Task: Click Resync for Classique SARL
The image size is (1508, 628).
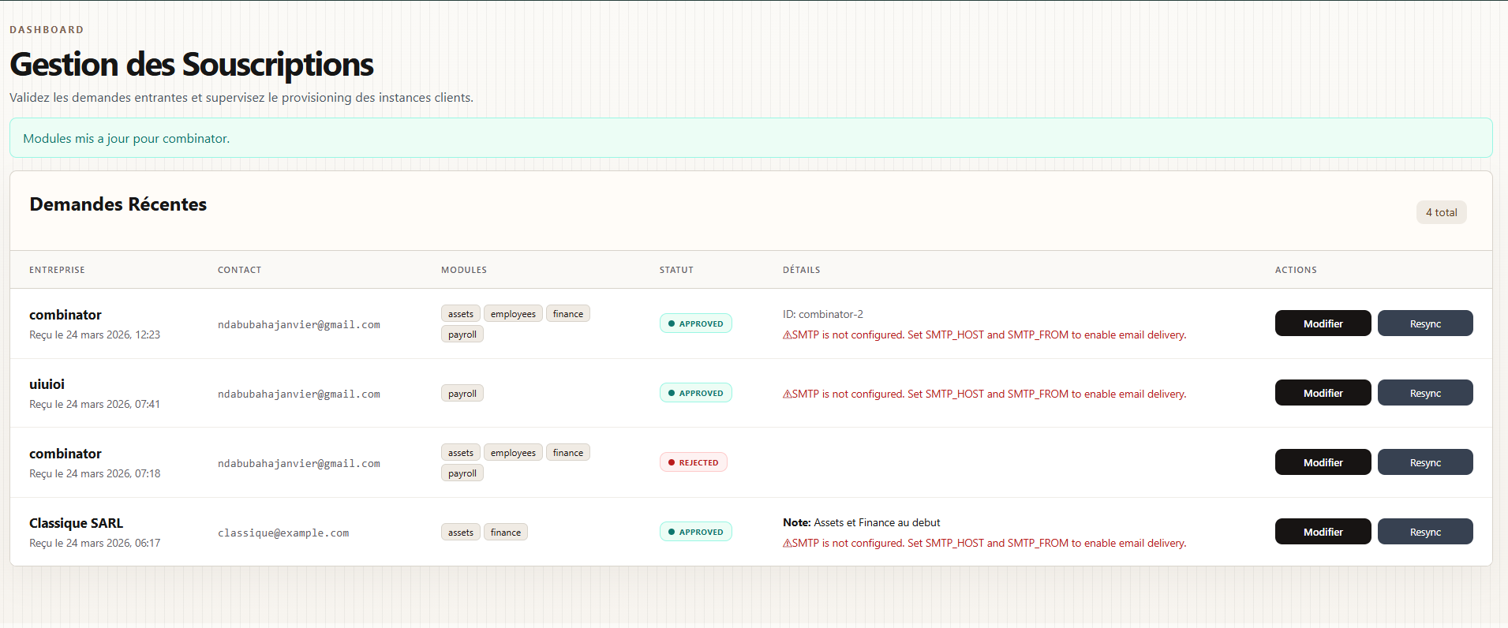Action: click(1424, 532)
